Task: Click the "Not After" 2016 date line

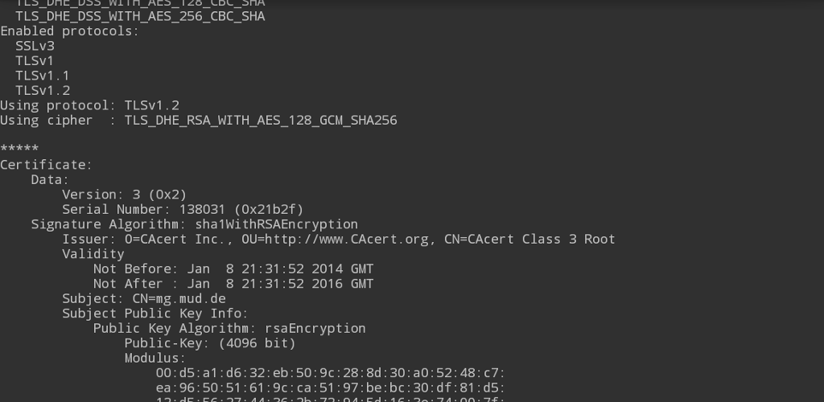Action: 233,284
